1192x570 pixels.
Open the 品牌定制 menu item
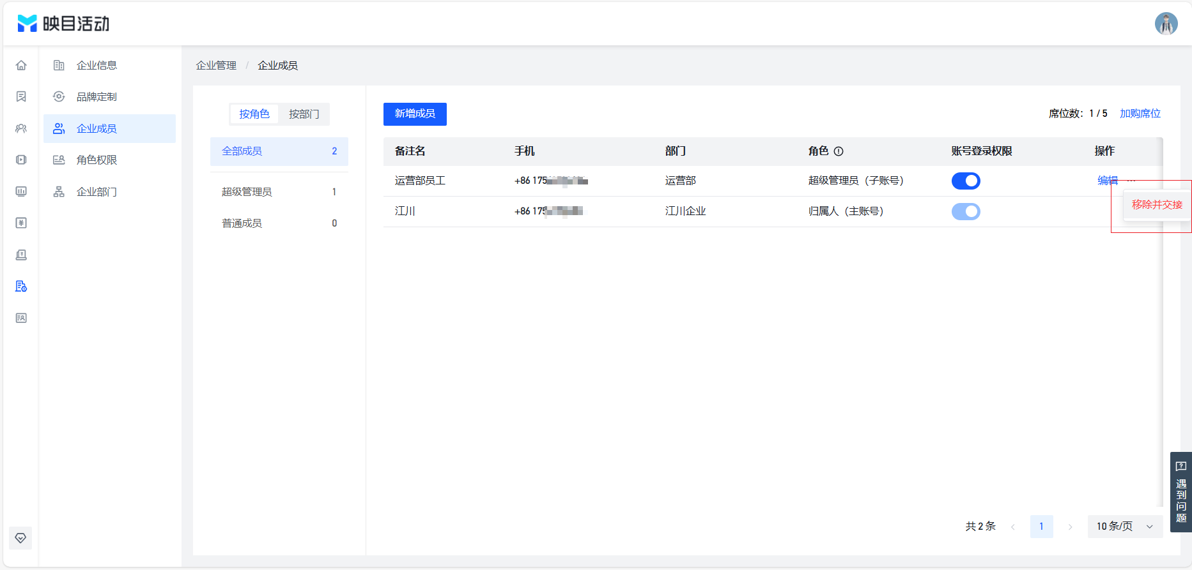(109, 96)
